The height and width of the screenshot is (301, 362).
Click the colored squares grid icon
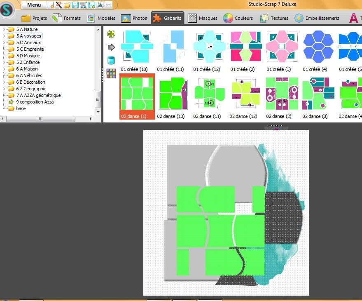point(111,73)
